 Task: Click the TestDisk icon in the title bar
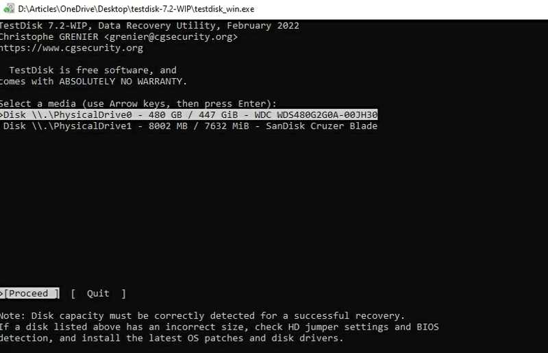[9, 8]
